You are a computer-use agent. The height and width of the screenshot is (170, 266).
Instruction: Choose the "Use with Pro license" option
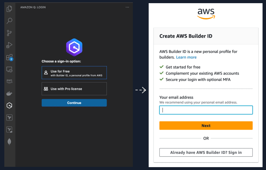(74, 89)
